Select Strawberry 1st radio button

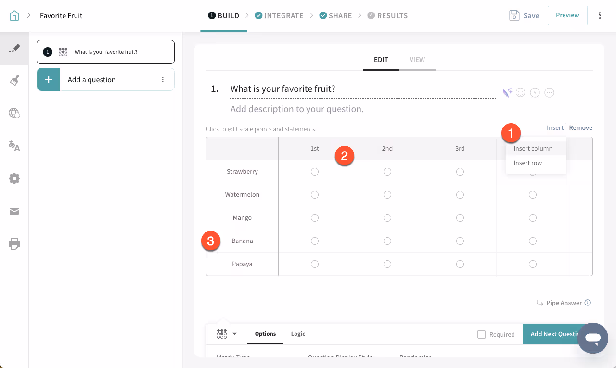point(315,172)
